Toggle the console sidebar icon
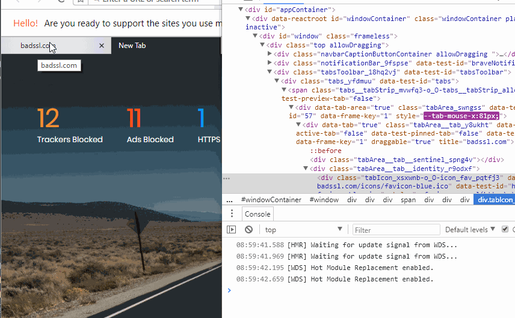Image resolution: width=515 pixels, height=318 pixels. (x=231, y=230)
